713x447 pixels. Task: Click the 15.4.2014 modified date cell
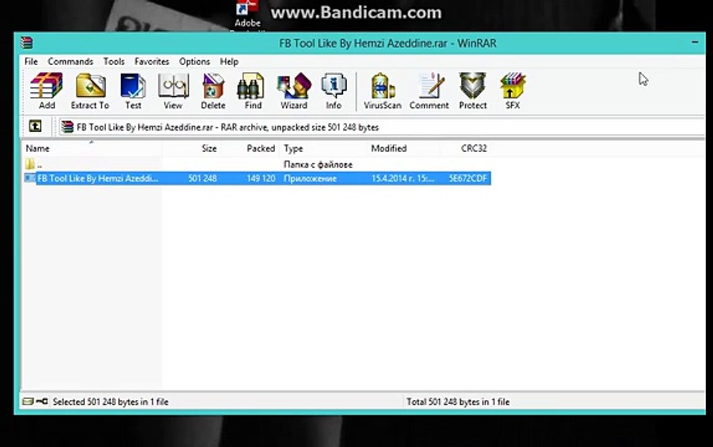point(403,178)
